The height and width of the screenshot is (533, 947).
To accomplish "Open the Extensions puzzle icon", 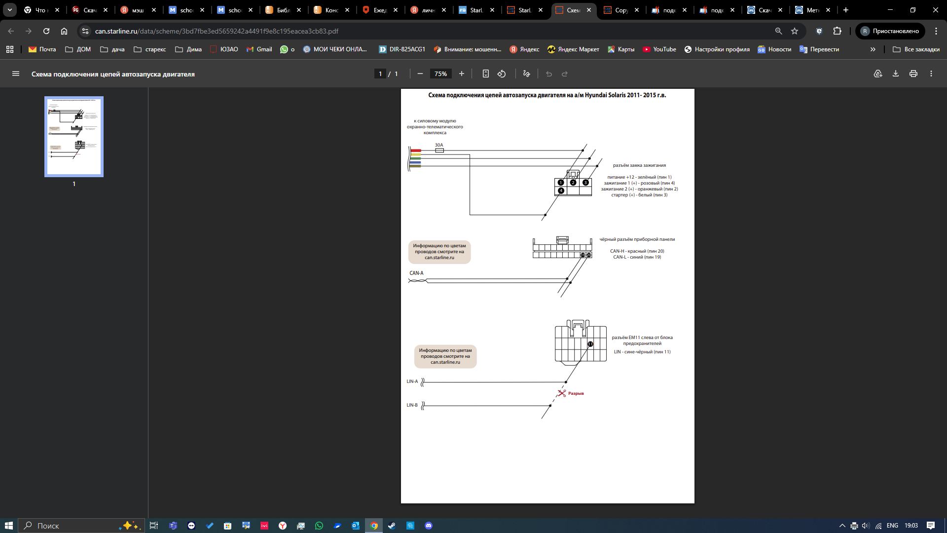I will pos(837,31).
